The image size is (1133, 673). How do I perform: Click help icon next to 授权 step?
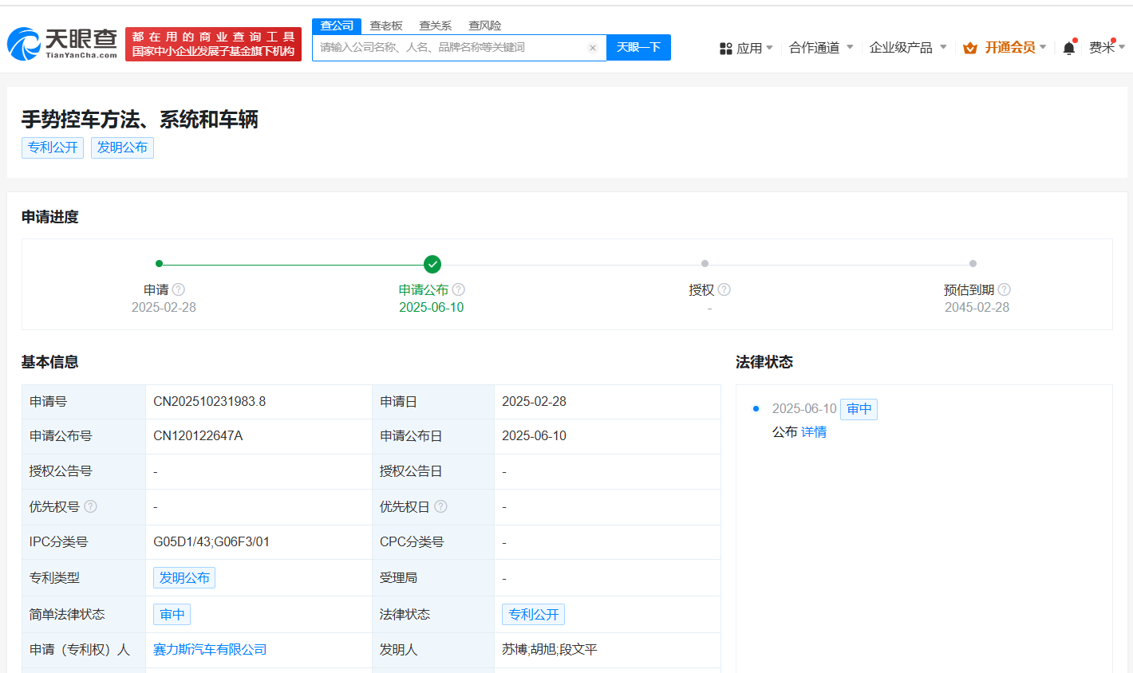pos(724,289)
